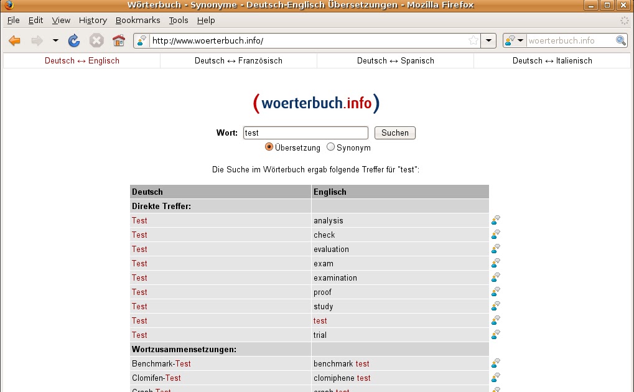Click the icon next to study
This screenshot has width=634, height=392.
[496, 306]
